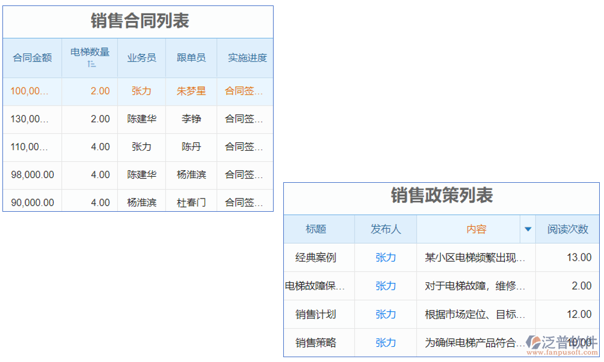
Task: Open the 销售策略 policy entry
Action: tap(318, 343)
